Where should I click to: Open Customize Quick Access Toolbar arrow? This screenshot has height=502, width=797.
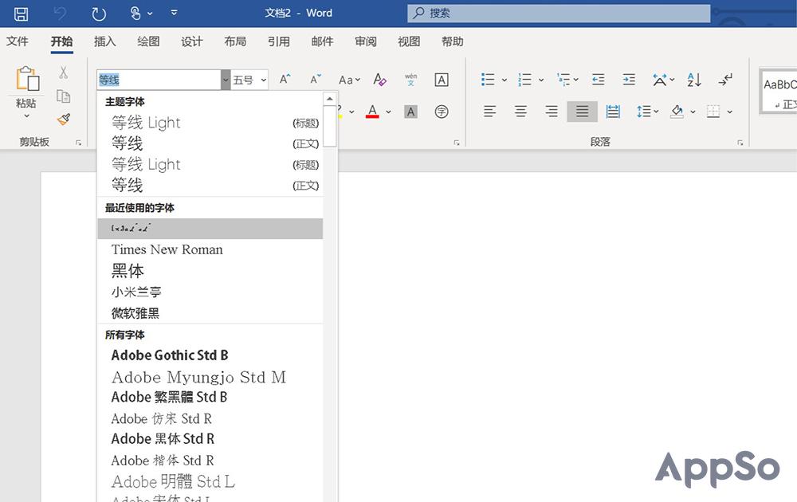tap(174, 13)
